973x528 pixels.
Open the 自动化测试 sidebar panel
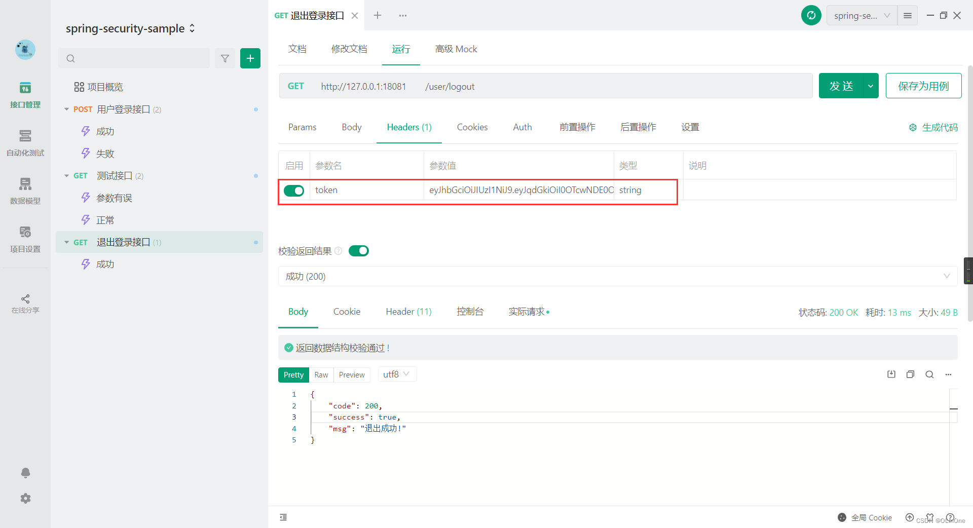coord(25,143)
